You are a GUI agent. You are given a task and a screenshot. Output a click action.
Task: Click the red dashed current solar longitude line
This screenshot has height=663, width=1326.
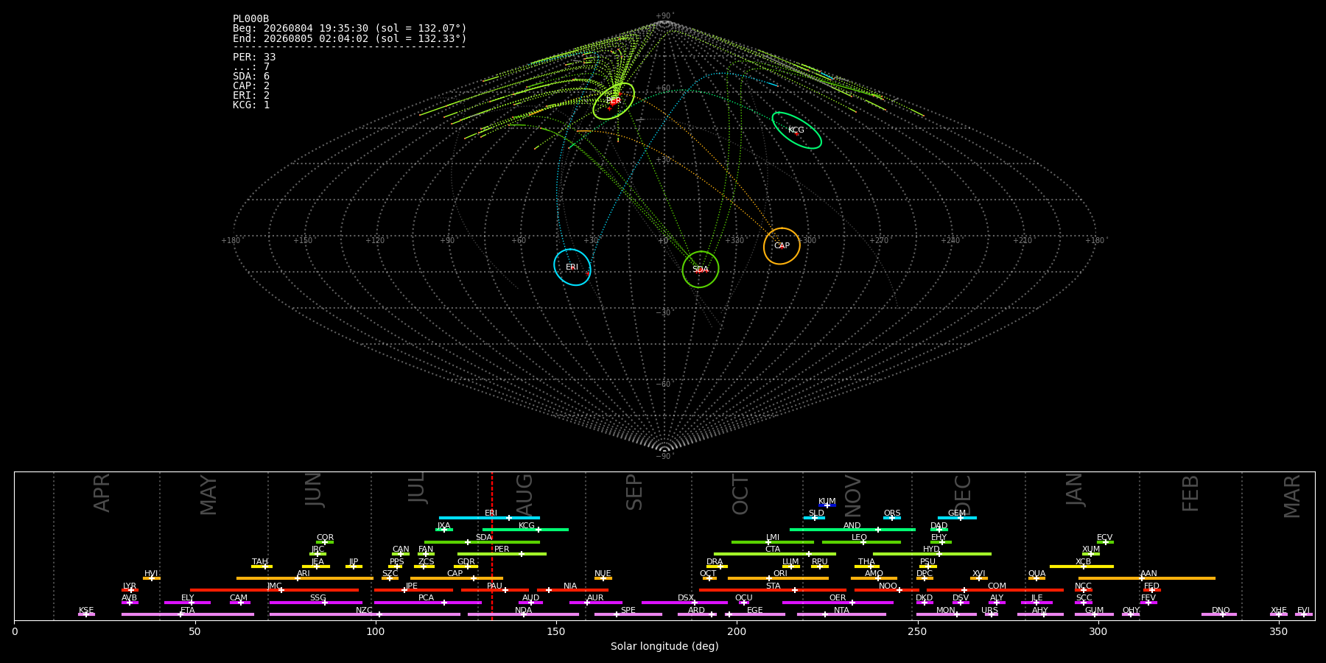pyautogui.click(x=492, y=546)
